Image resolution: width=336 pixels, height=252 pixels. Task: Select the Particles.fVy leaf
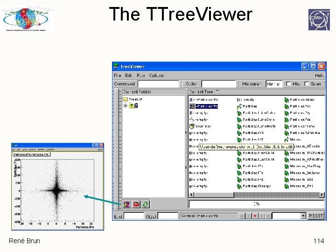297,113
